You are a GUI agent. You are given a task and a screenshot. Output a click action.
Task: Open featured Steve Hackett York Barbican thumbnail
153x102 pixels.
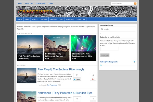(x=83, y=48)
